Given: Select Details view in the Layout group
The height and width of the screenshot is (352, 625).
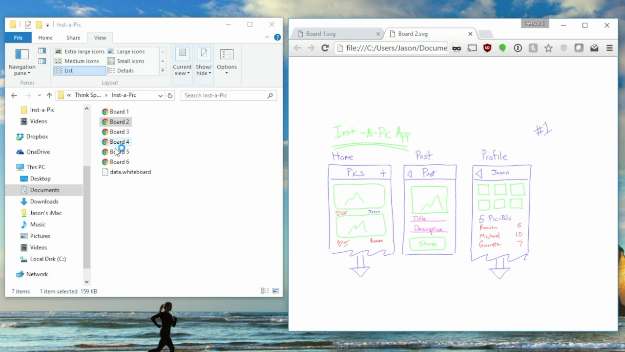Looking at the screenshot, I should point(128,70).
